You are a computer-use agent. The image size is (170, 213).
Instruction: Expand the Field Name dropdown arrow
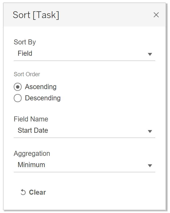point(150,131)
